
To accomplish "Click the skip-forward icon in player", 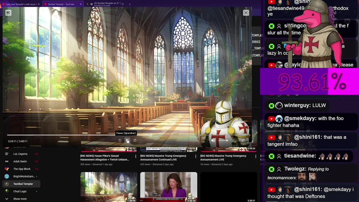I will tap(135, 140).
